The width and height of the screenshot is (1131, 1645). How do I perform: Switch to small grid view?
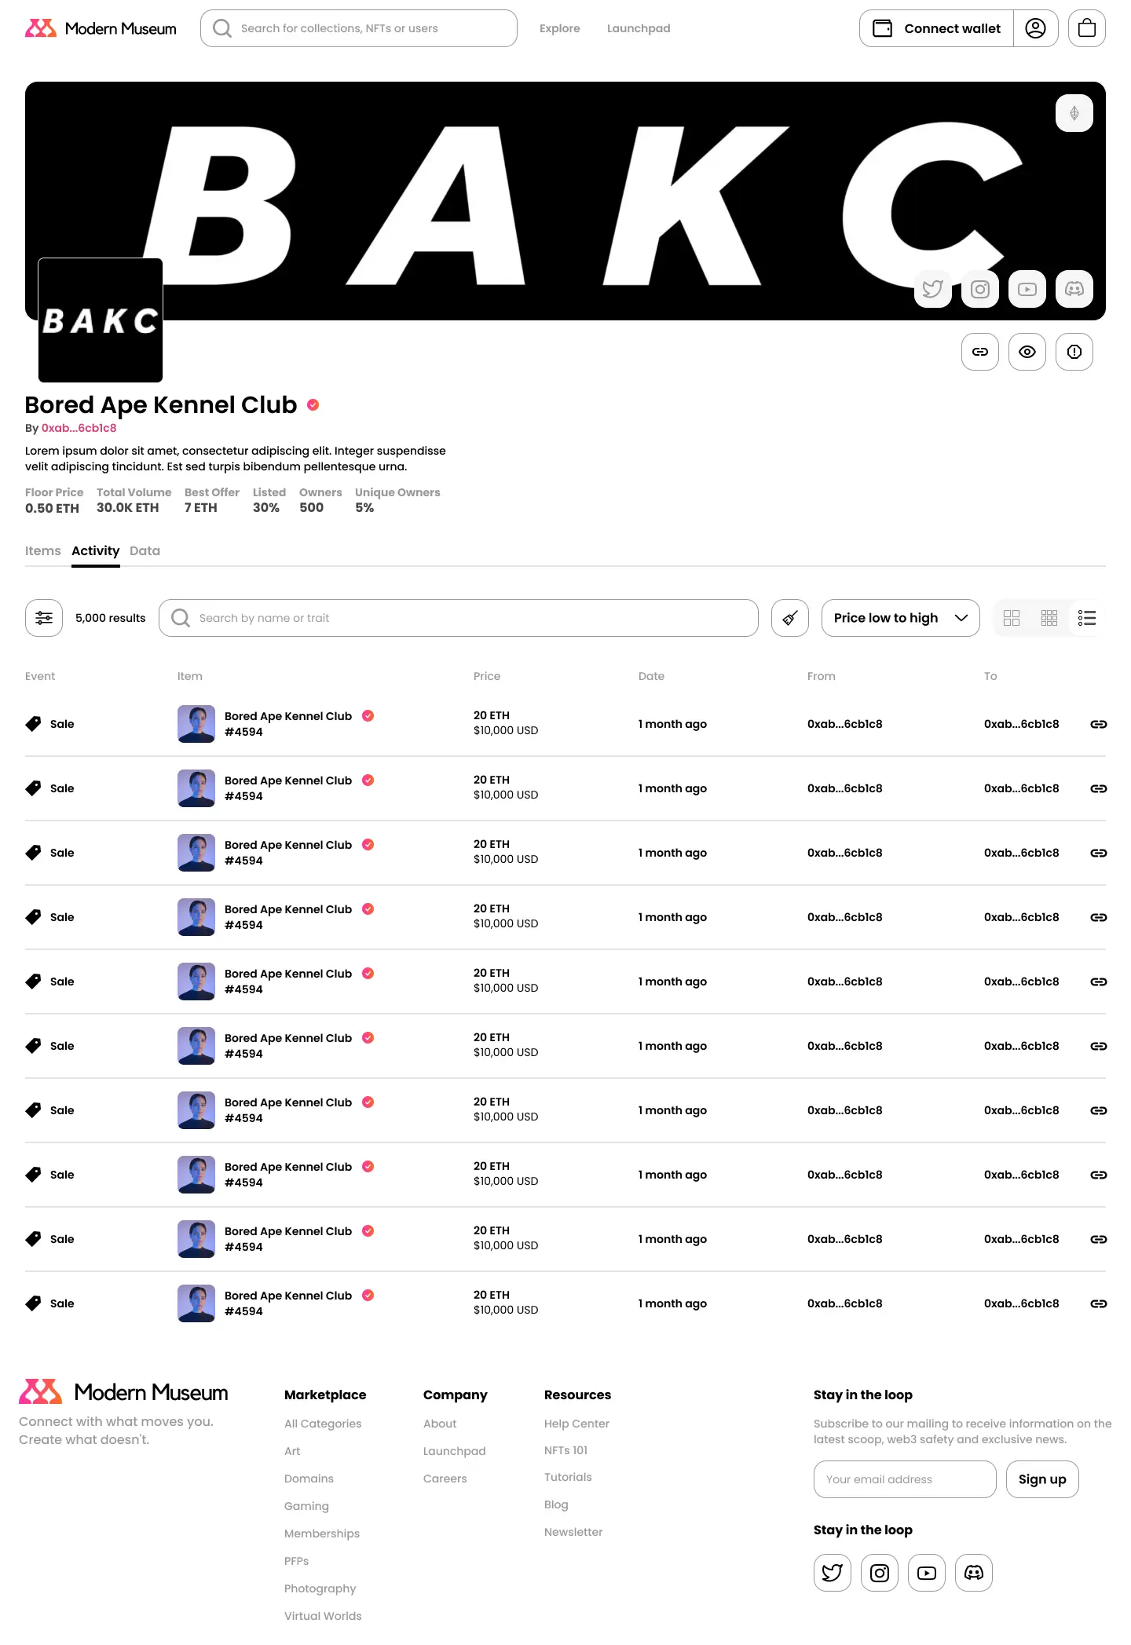pyautogui.click(x=1049, y=618)
